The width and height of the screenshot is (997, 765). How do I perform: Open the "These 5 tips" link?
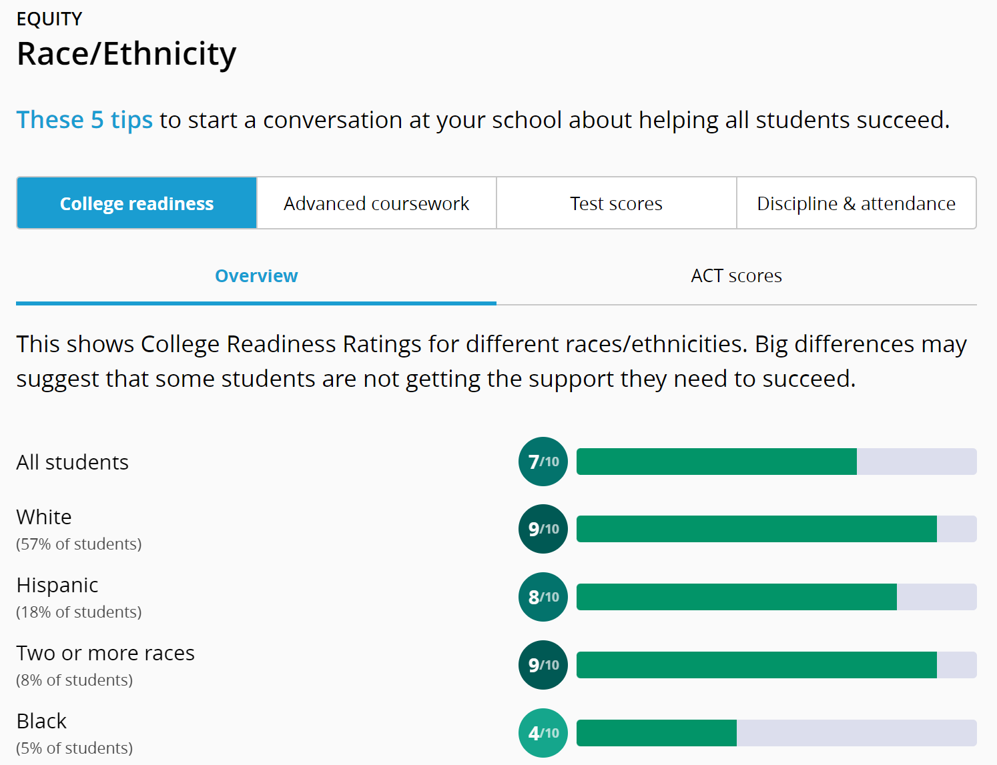pyautogui.click(x=85, y=120)
